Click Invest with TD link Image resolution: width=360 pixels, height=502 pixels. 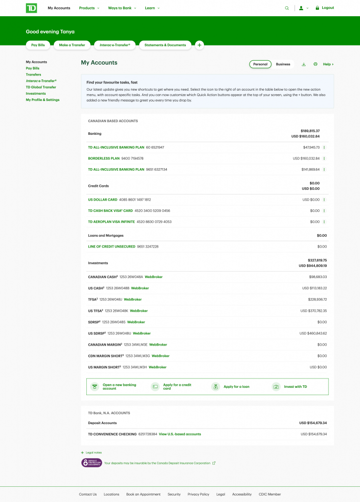click(x=295, y=387)
